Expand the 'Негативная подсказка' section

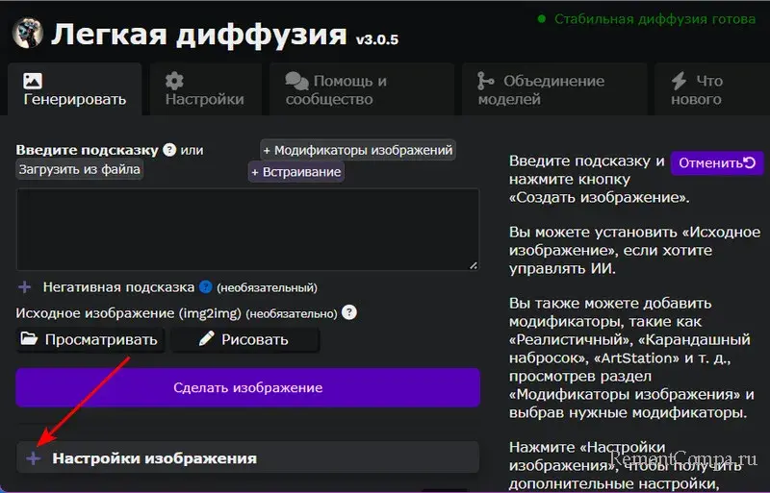pos(25,286)
